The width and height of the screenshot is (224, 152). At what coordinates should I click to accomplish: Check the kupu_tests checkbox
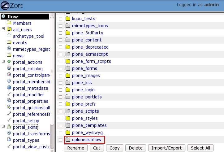pos(61,19)
